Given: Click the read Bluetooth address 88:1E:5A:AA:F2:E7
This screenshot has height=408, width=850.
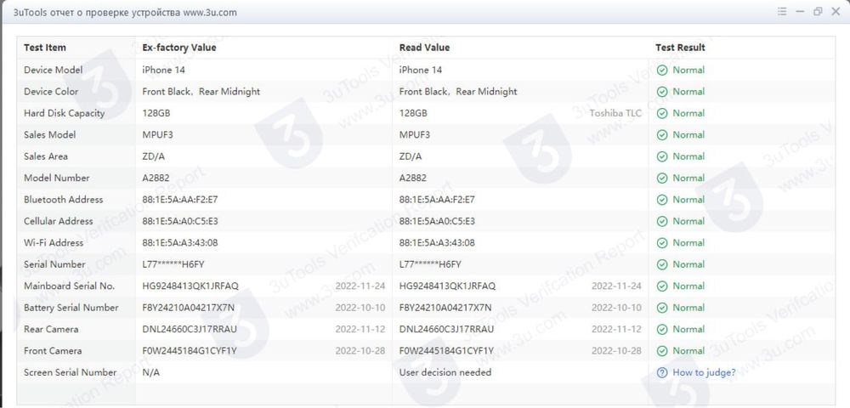Looking at the screenshot, I should (x=437, y=200).
